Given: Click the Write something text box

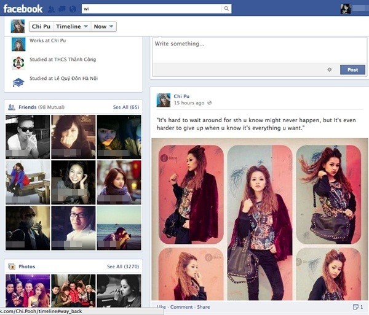Looking at the screenshot, I should (259, 50).
